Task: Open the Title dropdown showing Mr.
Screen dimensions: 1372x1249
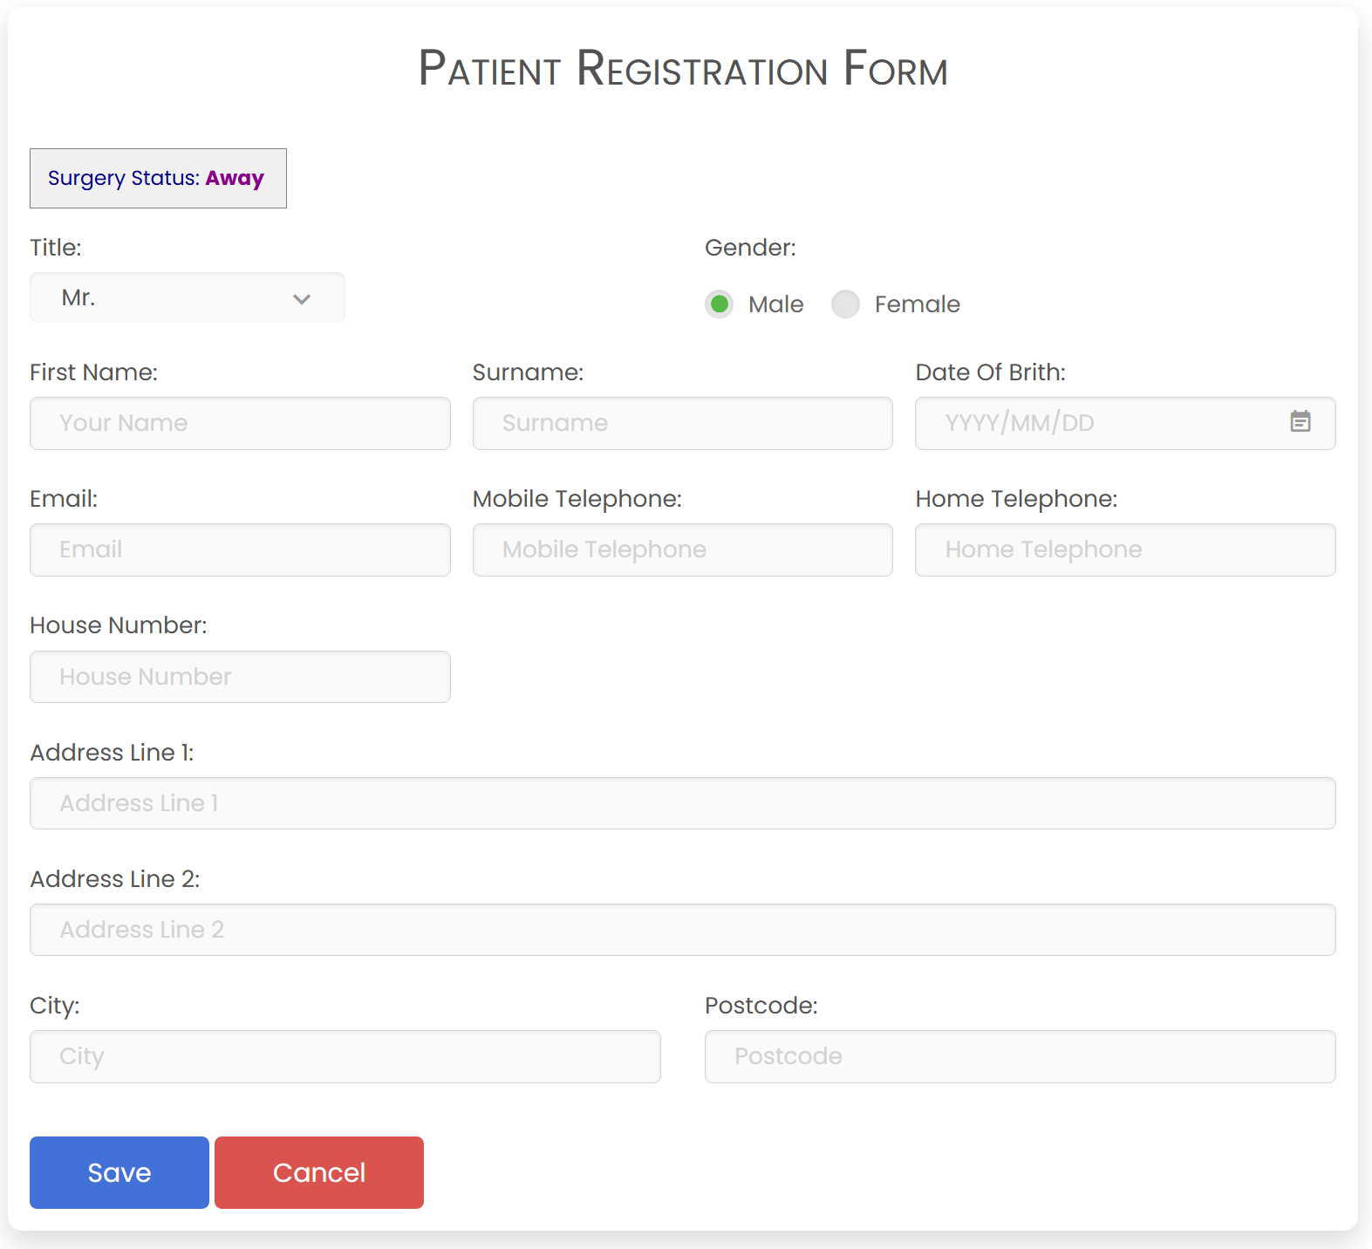Action: pos(188,298)
